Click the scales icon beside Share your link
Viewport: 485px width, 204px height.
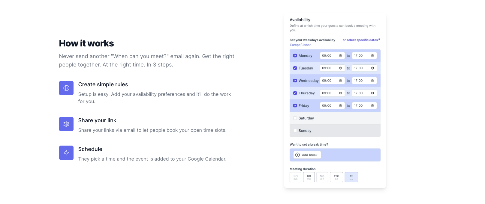(66, 124)
